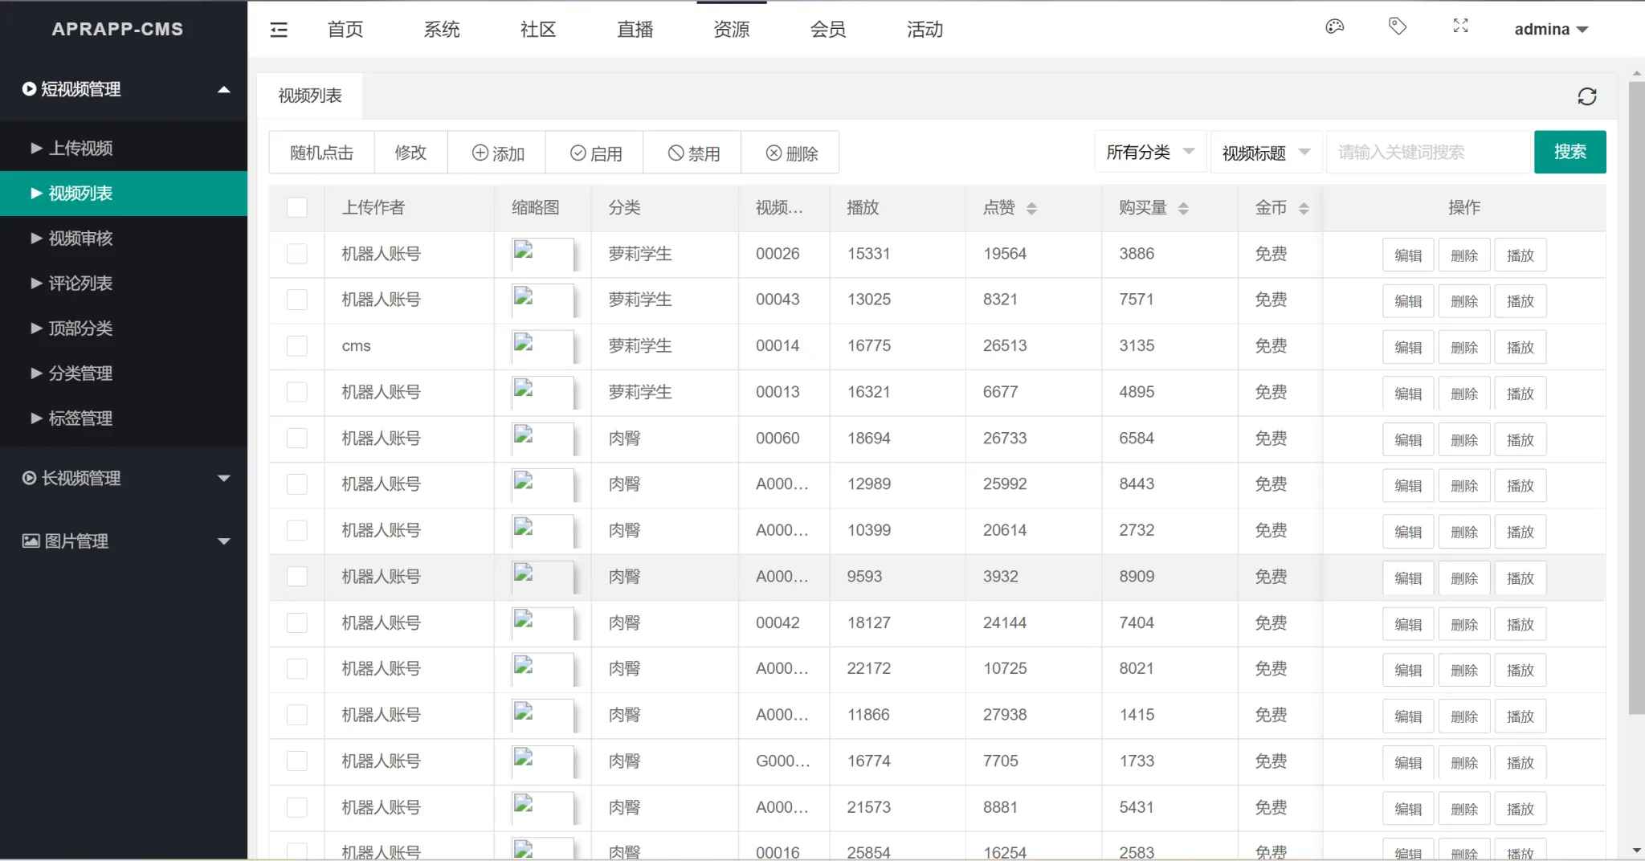The image size is (1645, 861).
Task: Click the tag icon in header
Action: coord(1398,27)
